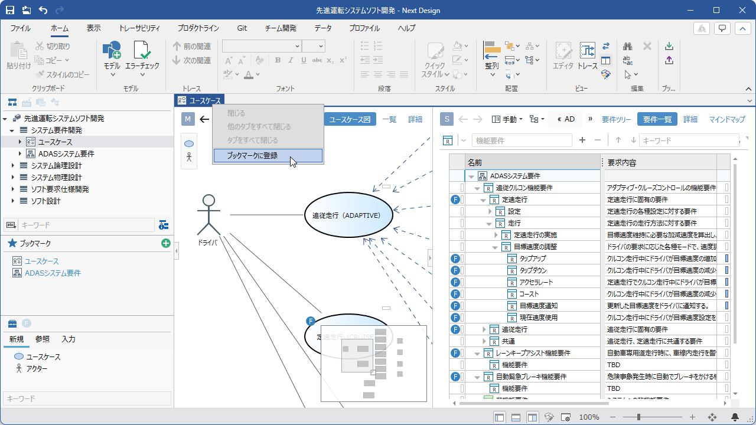Collapse the ribbon using the chevron

point(748,89)
